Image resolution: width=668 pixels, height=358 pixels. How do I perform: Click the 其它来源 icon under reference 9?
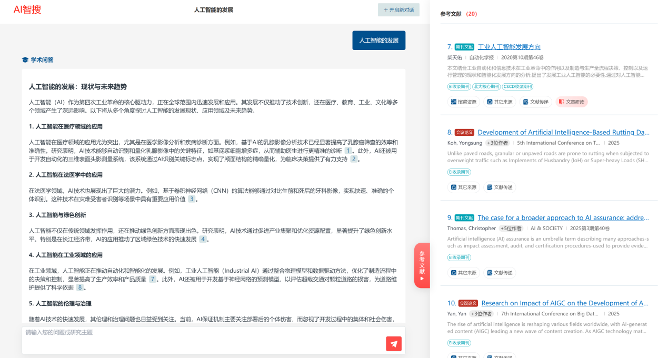click(x=463, y=273)
